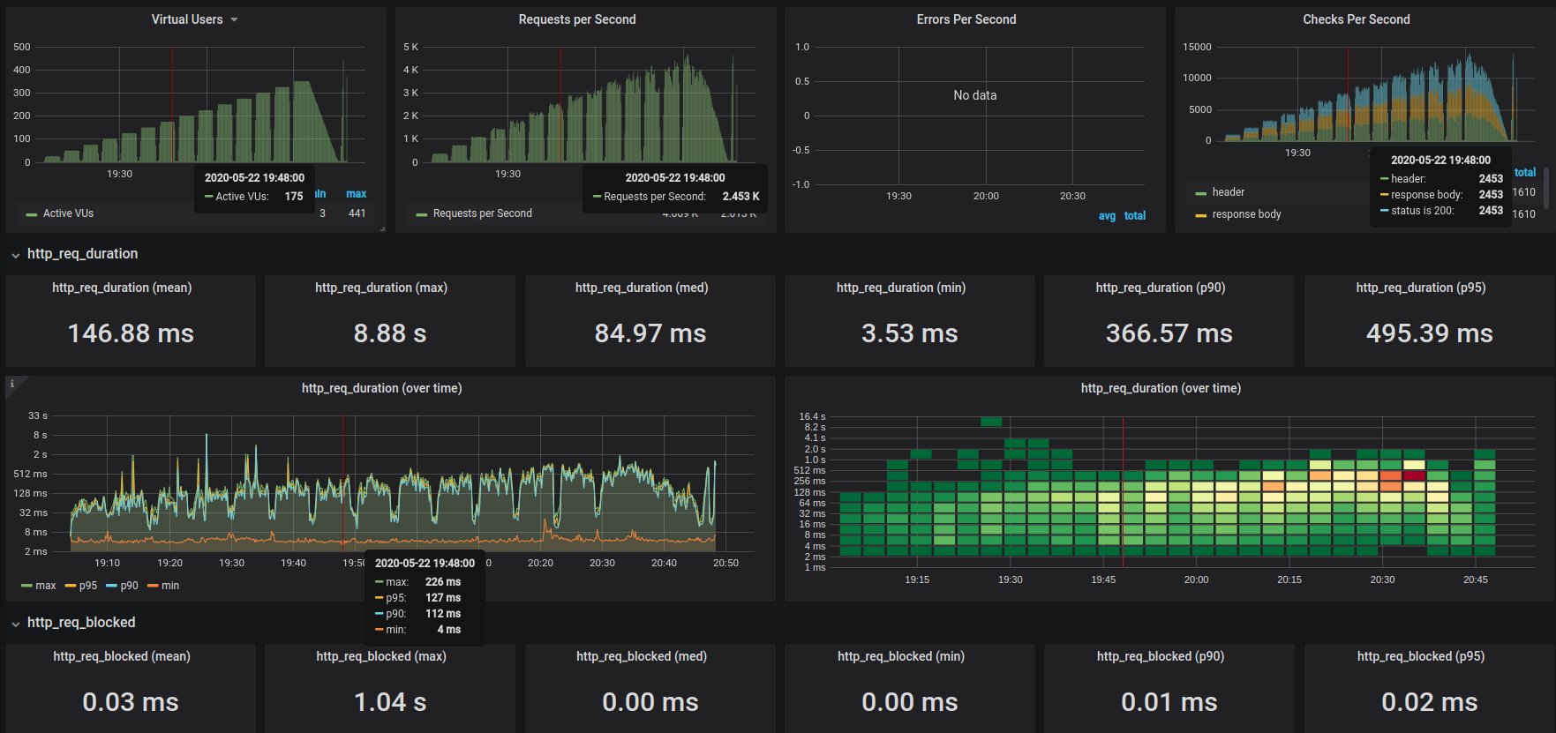
Task: Click the 0.01 ms blocked p90 value
Action: [x=1169, y=702]
